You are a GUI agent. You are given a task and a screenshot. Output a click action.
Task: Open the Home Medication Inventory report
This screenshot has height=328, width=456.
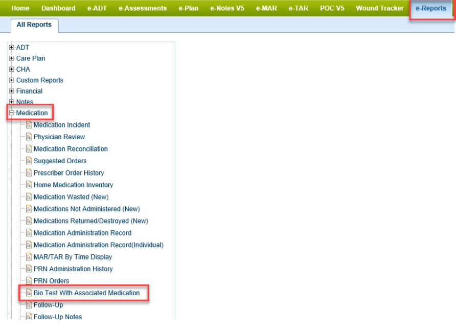point(73,185)
